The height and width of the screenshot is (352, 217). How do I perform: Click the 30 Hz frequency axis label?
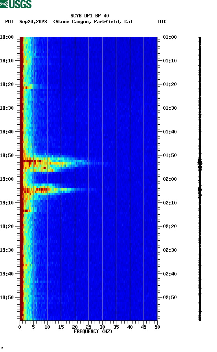[103, 327]
